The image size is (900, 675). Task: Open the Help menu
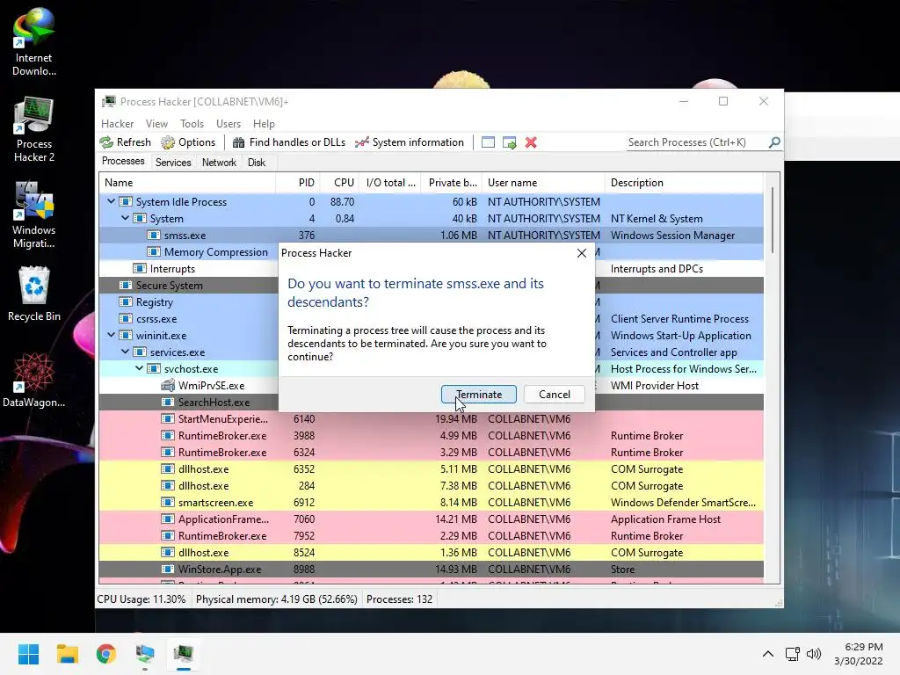coord(264,123)
